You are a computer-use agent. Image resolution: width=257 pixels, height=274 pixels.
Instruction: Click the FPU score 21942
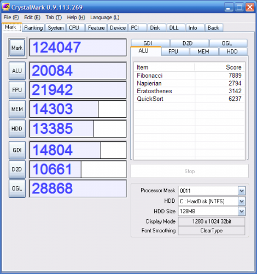tap(78, 90)
